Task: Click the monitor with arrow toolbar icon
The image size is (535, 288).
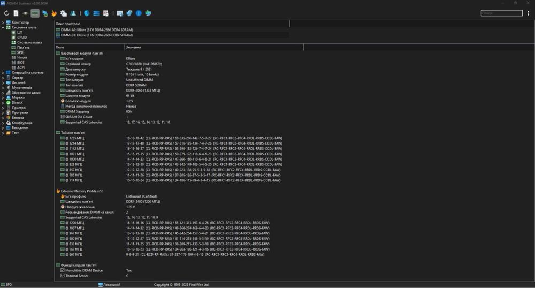Action: point(119,13)
